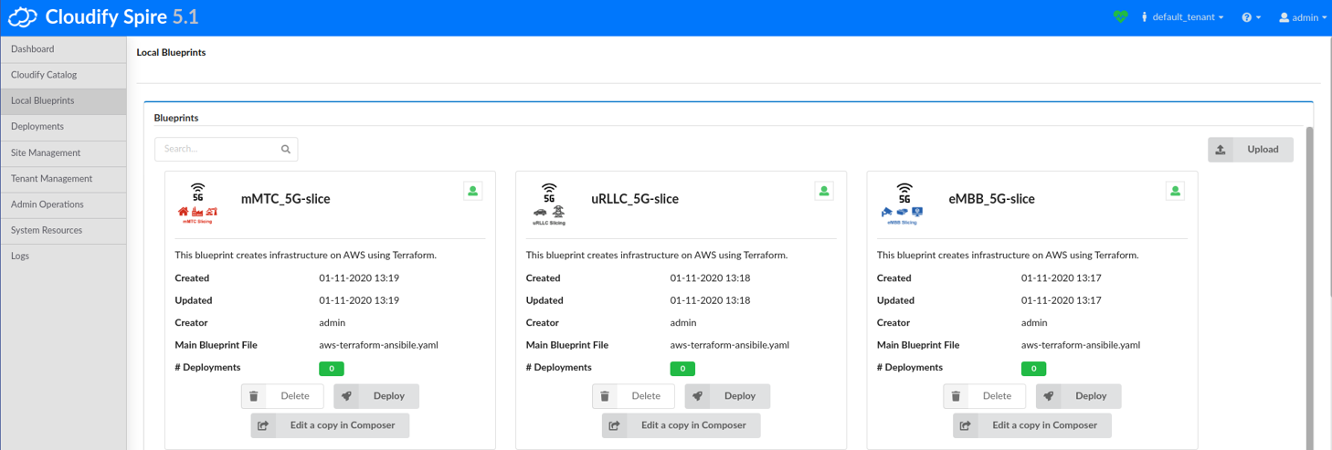Open the admin user dropdown menu
Image resolution: width=1332 pixels, height=450 pixels.
(x=1304, y=17)
